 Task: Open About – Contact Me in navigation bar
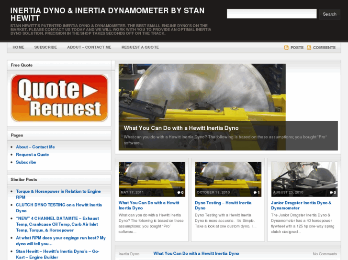click(89, 47)
